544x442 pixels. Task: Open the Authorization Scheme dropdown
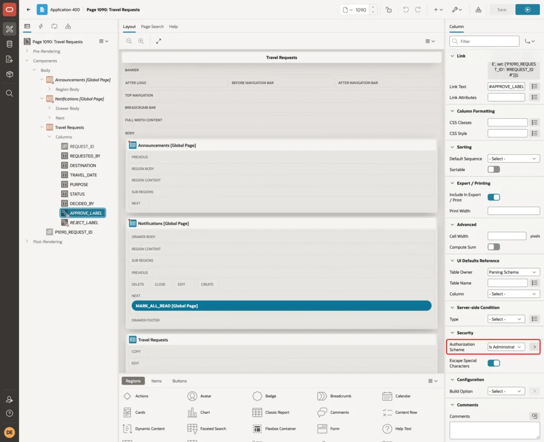point(506,347)
